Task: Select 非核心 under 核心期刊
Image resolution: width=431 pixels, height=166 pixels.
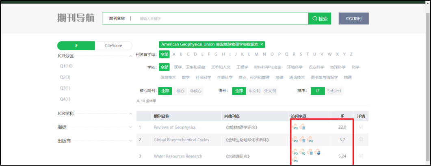Action: click(x=196, y=91)
